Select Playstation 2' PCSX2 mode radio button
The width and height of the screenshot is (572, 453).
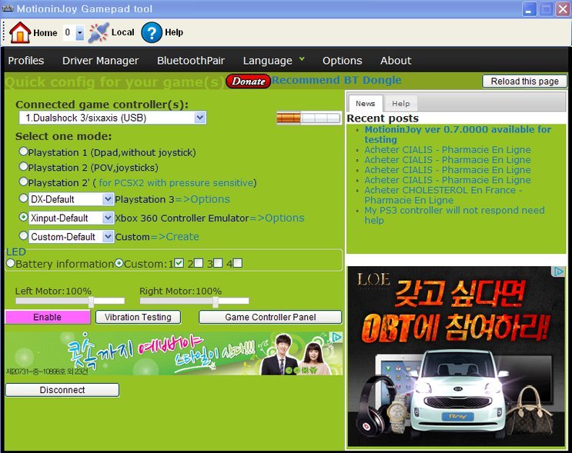[23, 182]
